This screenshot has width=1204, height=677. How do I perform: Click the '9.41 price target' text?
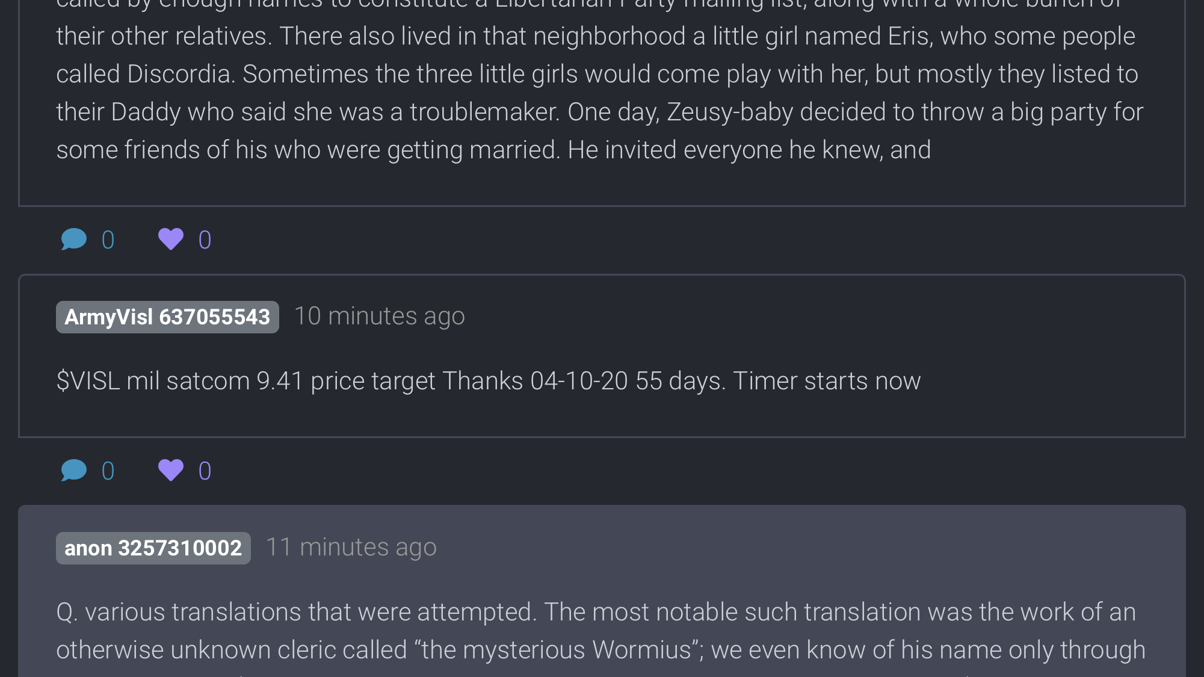(346, 381)
